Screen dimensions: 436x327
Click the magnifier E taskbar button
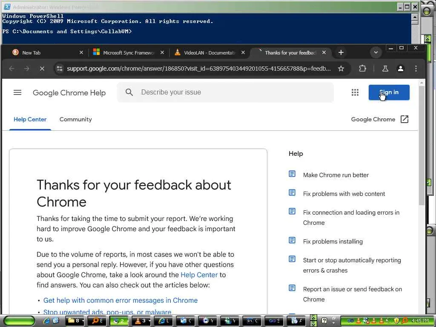point(98,321)
